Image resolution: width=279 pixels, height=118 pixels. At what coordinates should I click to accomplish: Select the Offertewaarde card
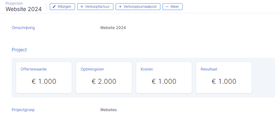click(x=44, y=77)
